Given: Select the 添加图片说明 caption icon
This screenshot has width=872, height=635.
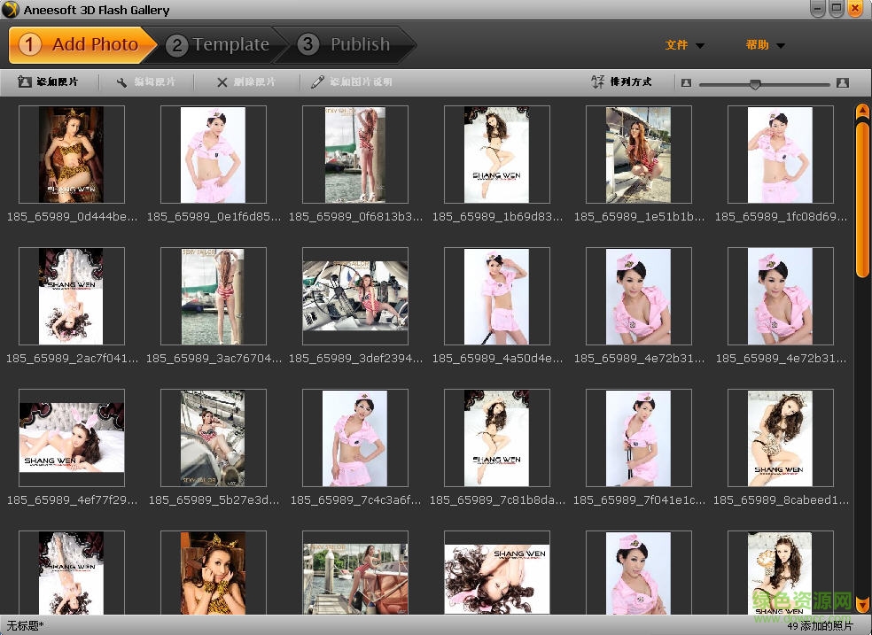Looking at the screenshot, I should pyautogui.click(x=317, y=82).
